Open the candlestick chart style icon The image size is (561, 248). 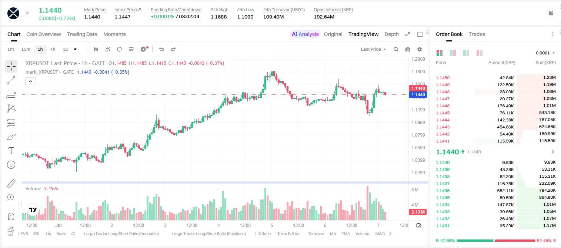(x=96, y=49)
